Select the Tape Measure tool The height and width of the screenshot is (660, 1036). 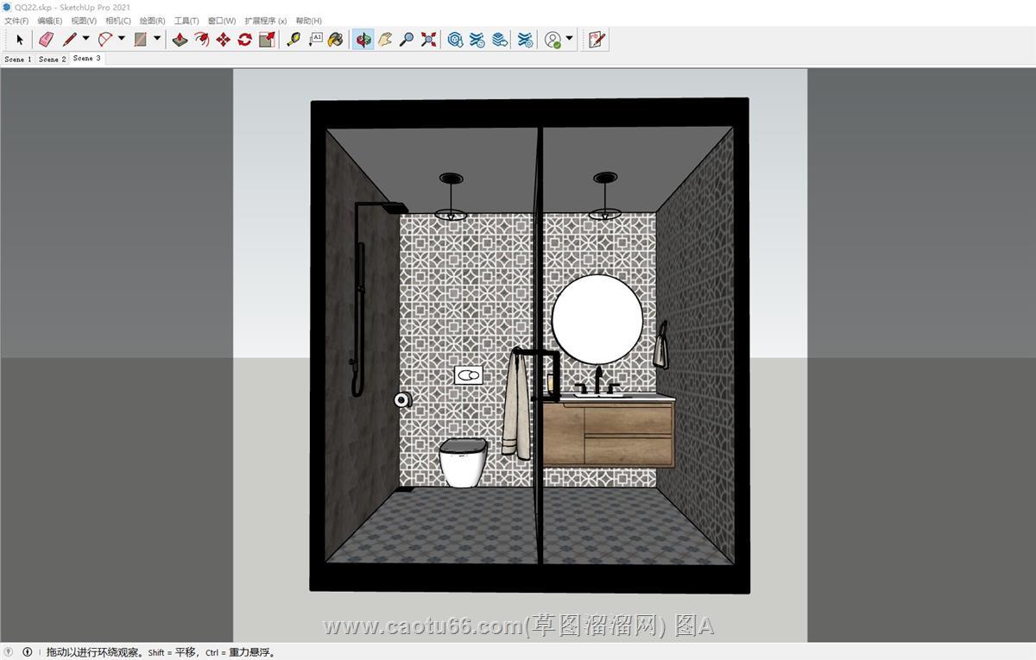pos(294,40)
